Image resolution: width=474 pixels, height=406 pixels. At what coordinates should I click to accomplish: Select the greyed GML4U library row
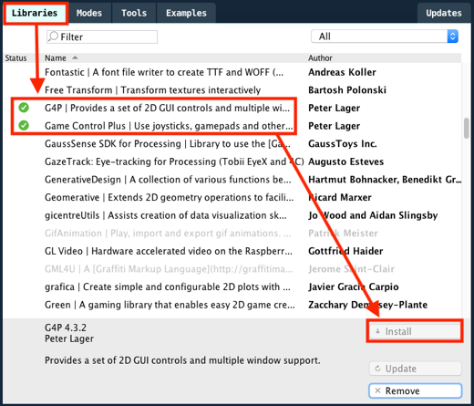232,269
